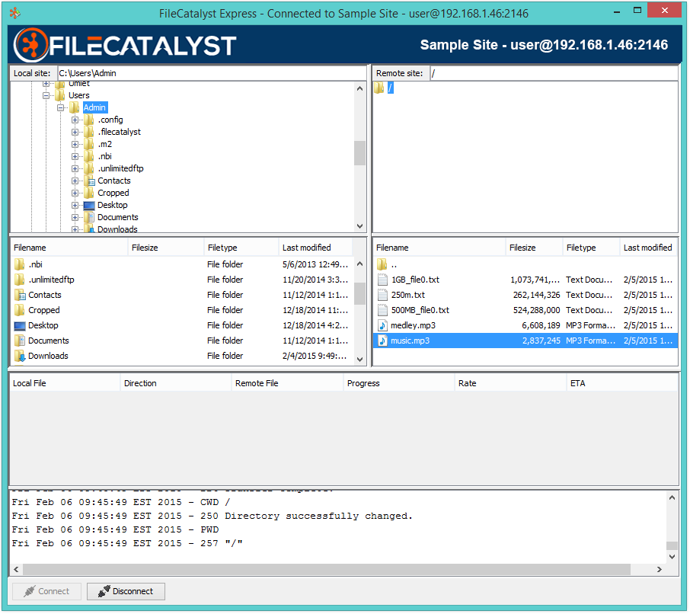The image size is (690, 614).
Task: Collapse the Admin folder tree node
Action: coord(60,107)
